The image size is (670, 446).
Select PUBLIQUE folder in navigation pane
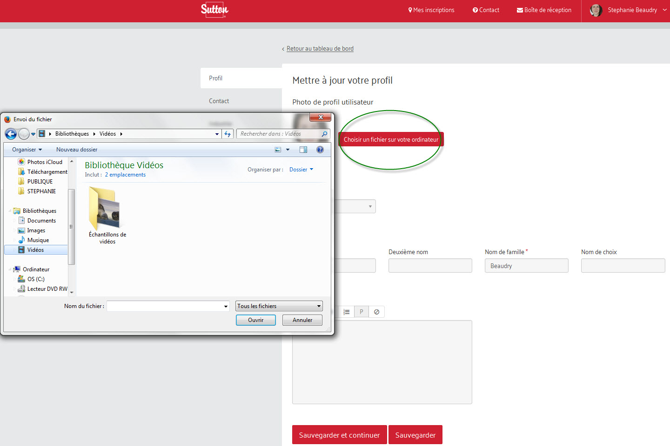(x=35, y=182)
